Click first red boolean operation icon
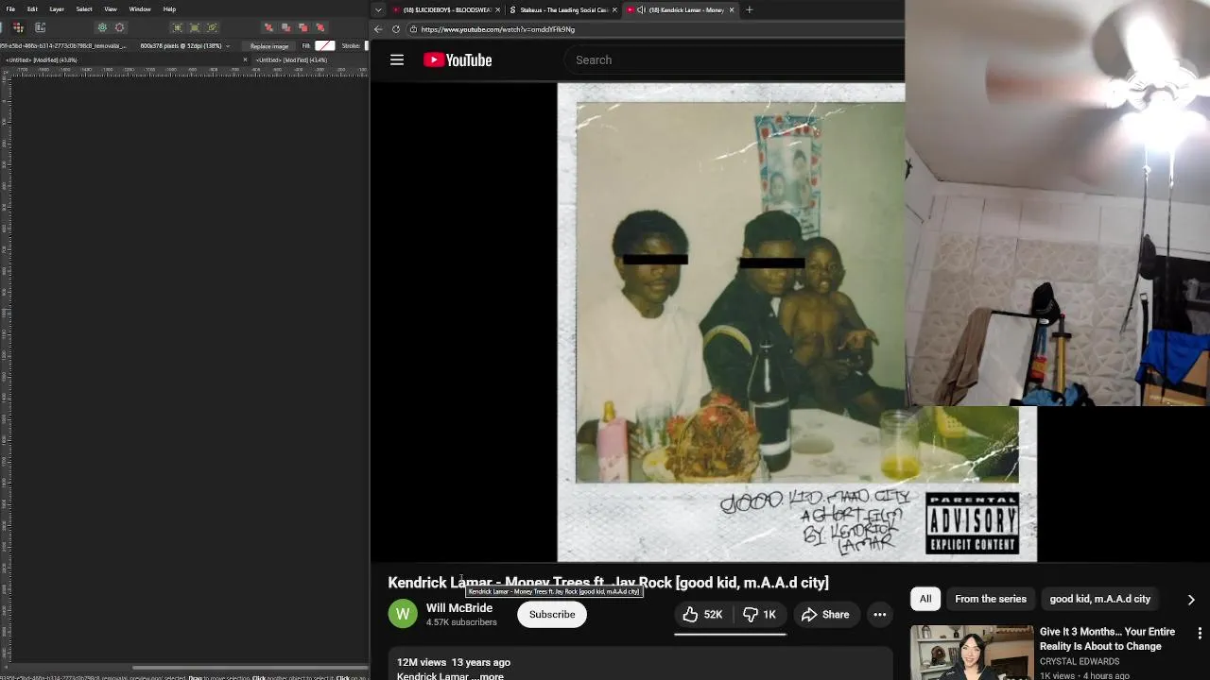 point(268,27)
